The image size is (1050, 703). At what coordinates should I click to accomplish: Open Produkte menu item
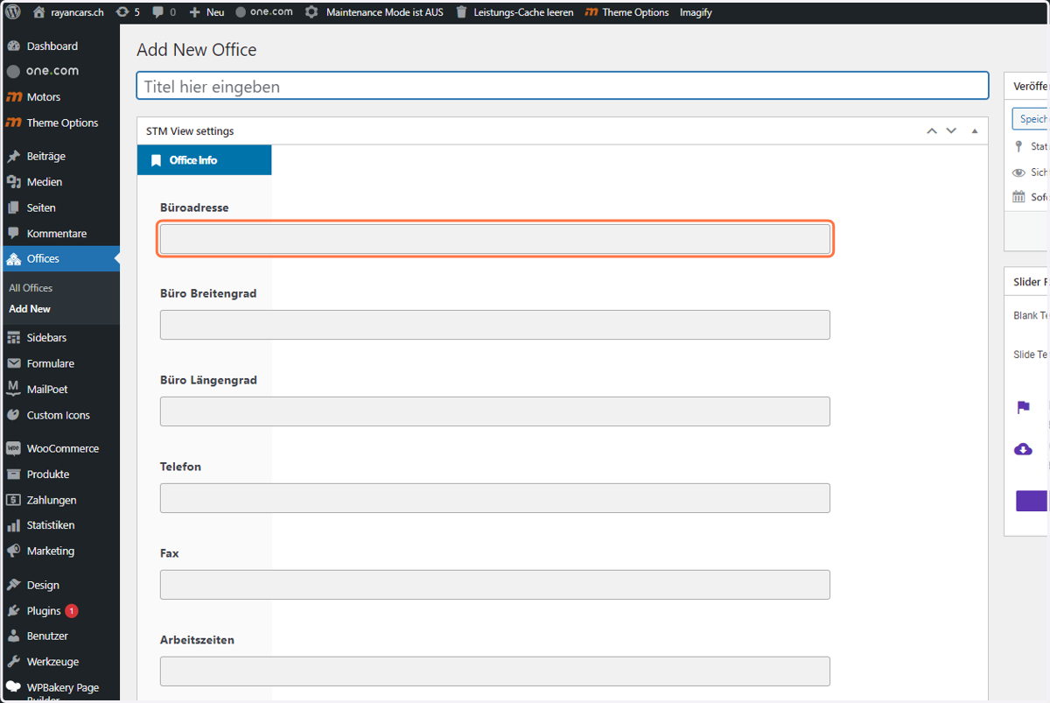pos(59,475)
